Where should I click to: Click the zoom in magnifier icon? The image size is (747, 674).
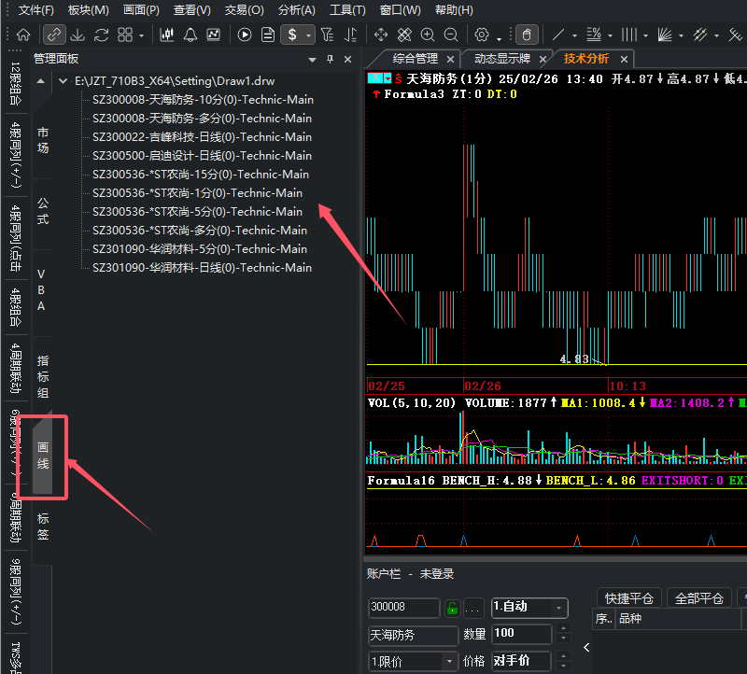428,35
